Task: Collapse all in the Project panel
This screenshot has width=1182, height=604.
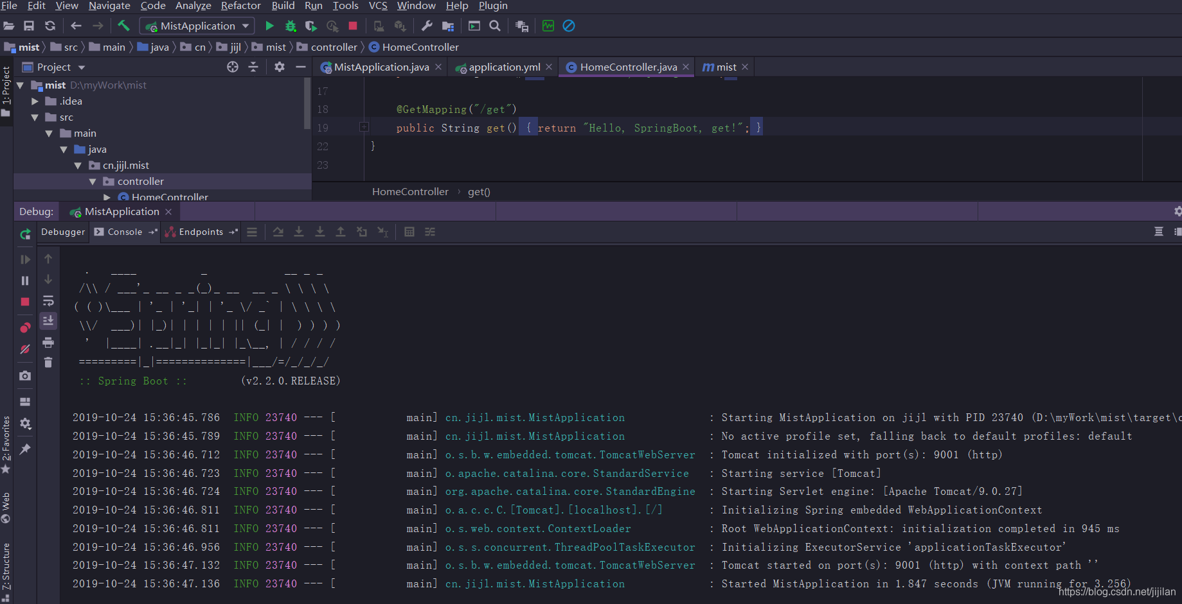Action: tap(253, 67)
